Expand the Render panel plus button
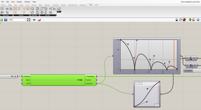This screenshot has height=110, width=201. [x=56, y=15]
